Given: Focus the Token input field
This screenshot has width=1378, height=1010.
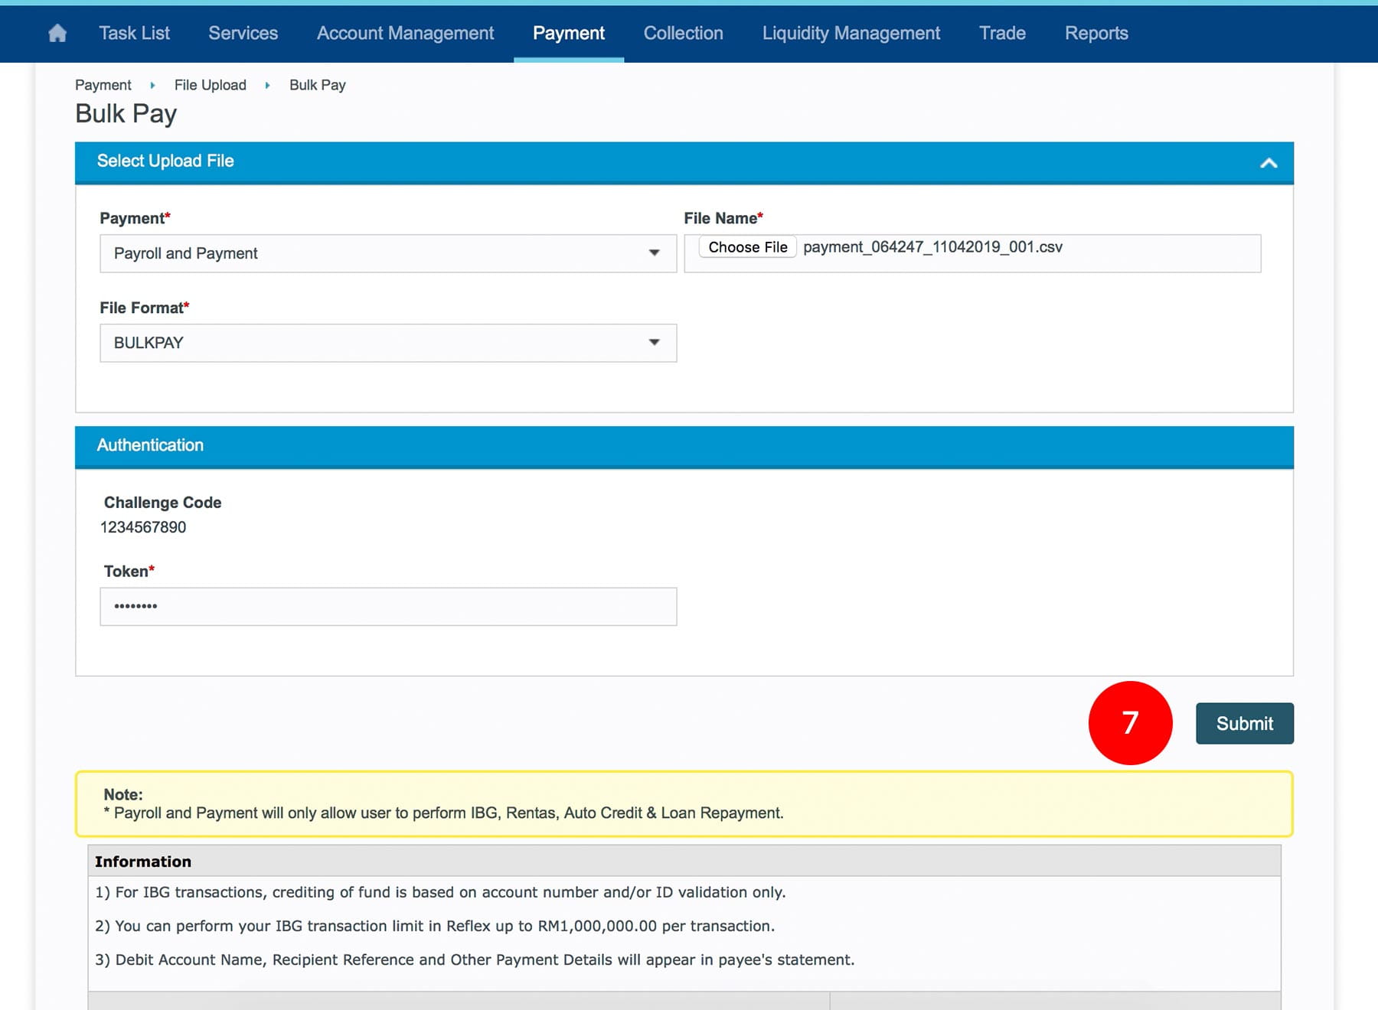Looking at the screenshot, I should (387, 607).
